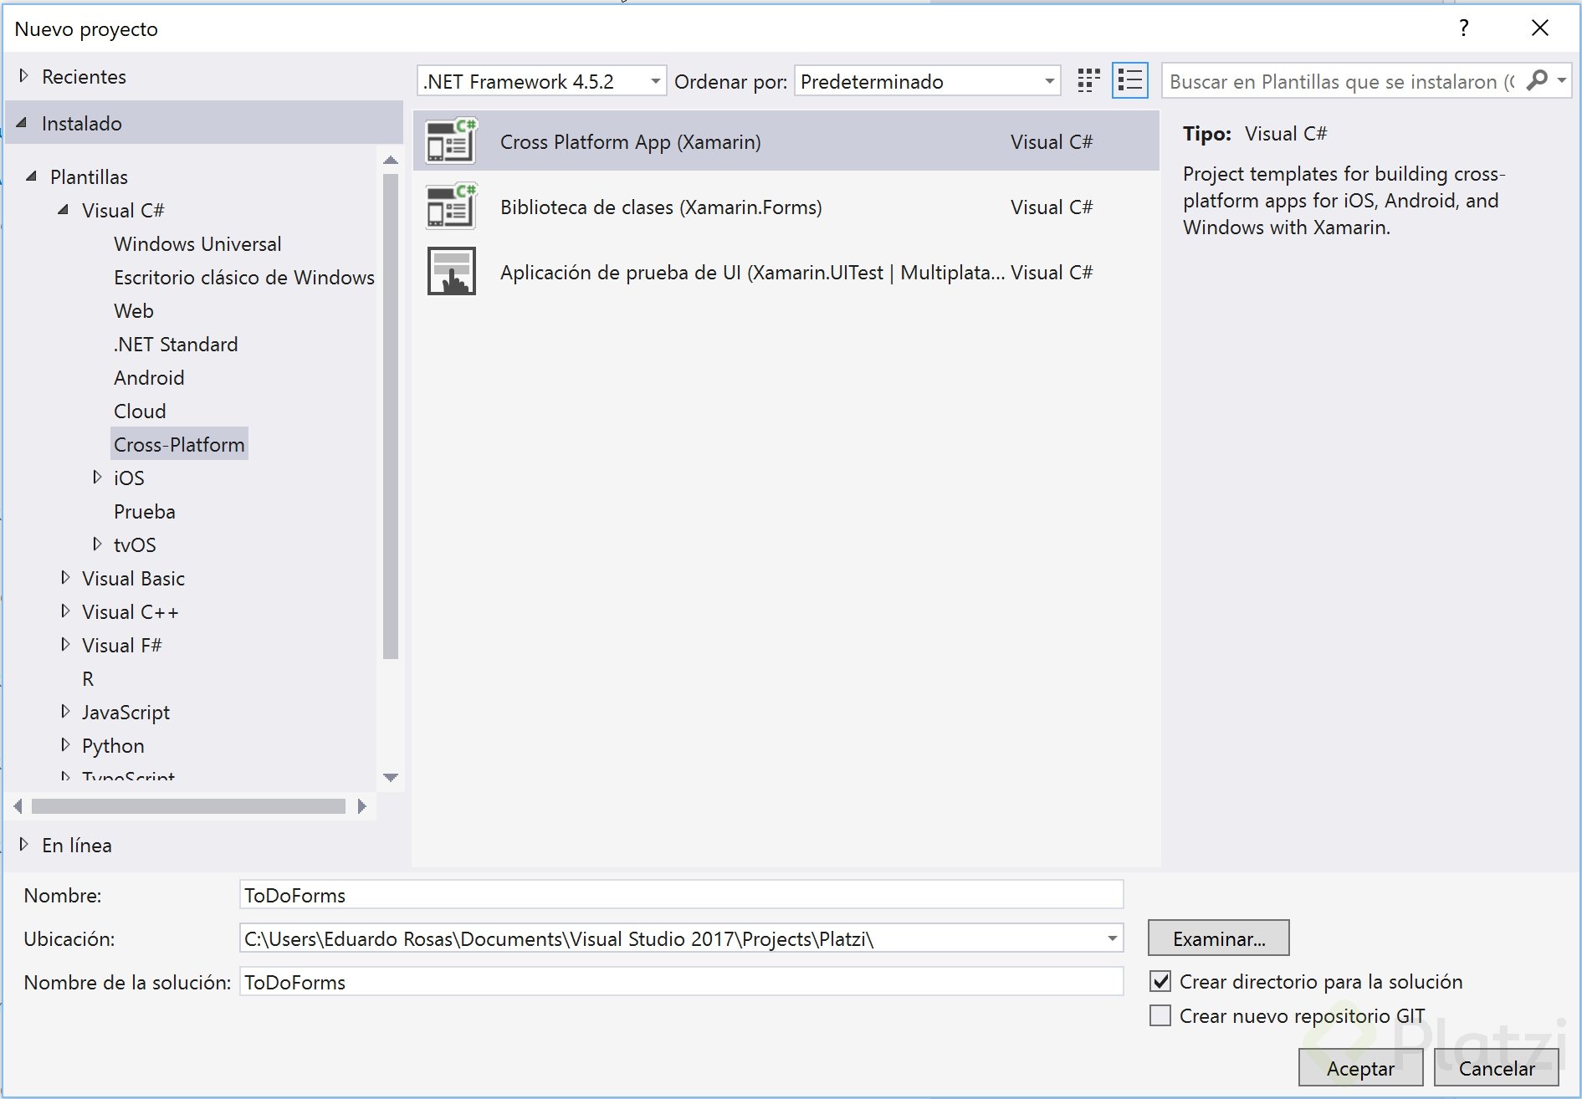Activate the list view mode icon
The image size is (1582, 1099).
click(1129, 80)
